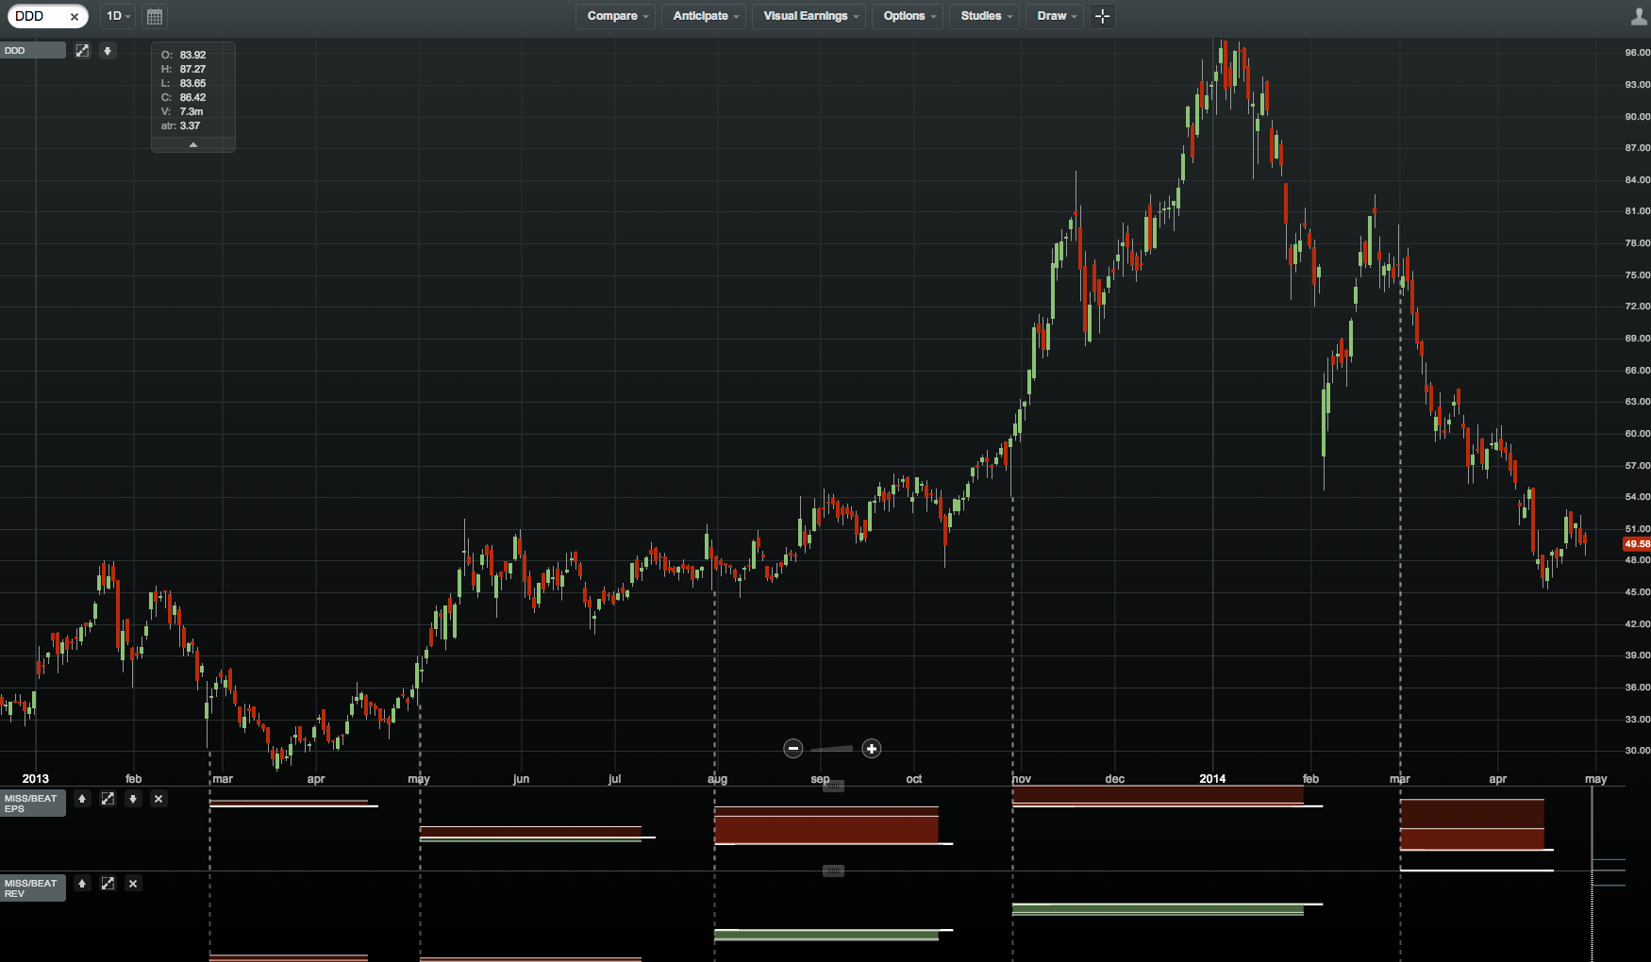Click the 2013 label on the time axis
The image size is (1651, 962).
36,779
